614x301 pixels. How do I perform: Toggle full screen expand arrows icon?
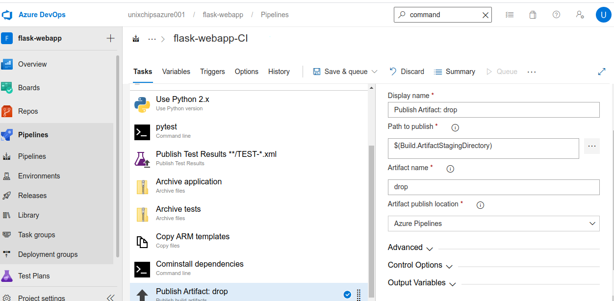point(602,72)
